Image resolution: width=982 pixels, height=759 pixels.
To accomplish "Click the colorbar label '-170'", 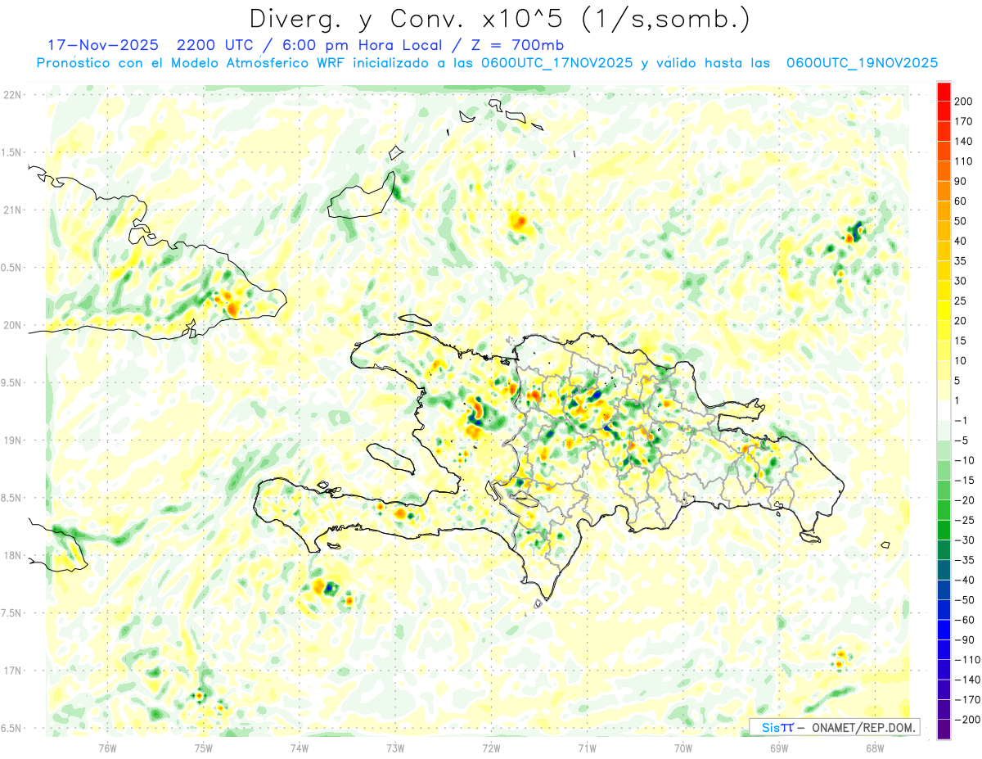I will coord(968,699).
